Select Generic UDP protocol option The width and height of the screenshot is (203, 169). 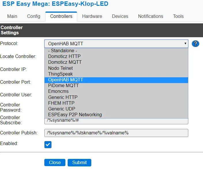[116, 109]
